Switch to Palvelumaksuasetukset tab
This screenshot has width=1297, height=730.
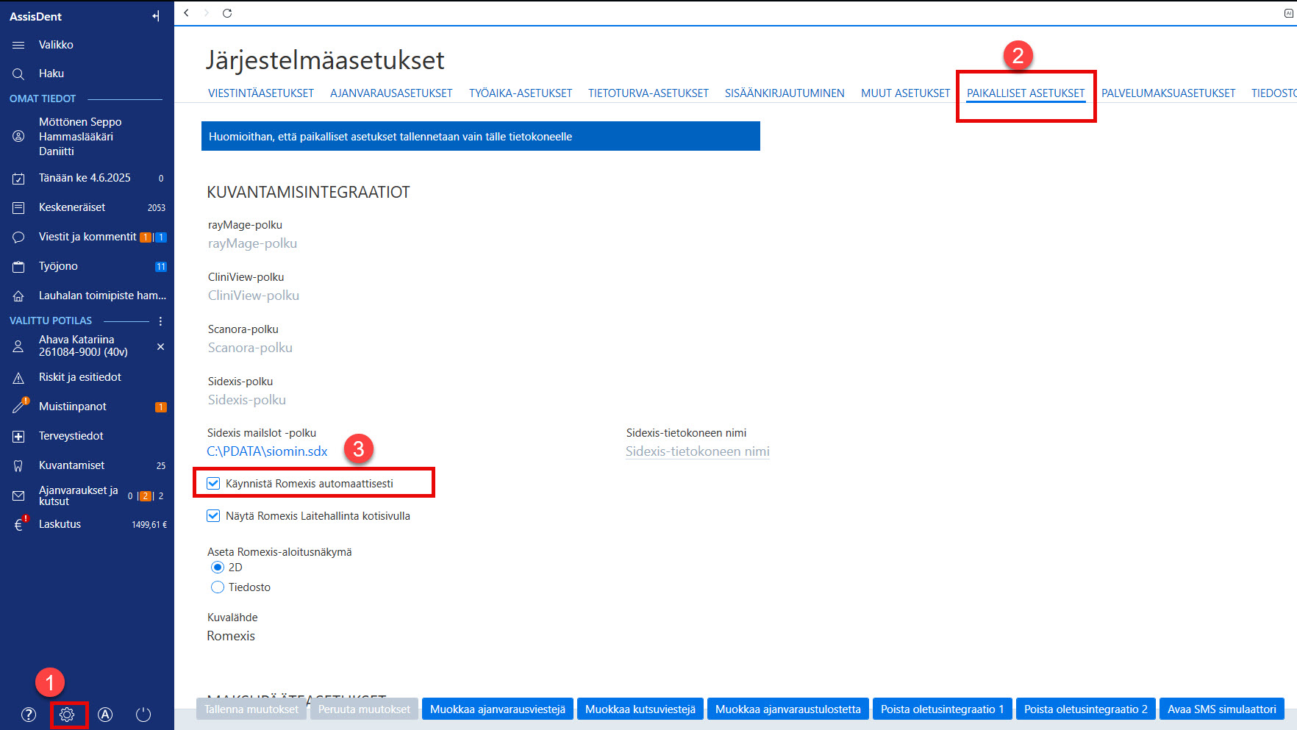pos(1168,93)
